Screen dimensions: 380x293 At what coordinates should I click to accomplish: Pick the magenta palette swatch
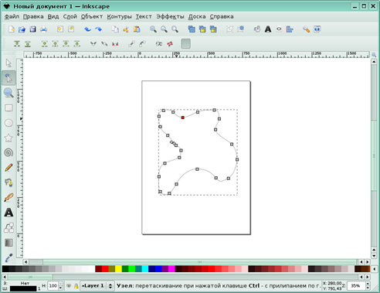click(x=171, y=269)
